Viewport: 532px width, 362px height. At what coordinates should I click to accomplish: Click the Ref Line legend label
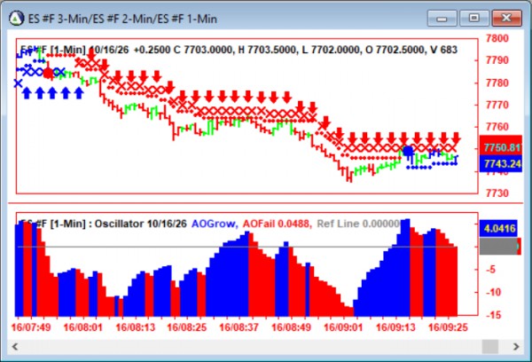click(x=358, y=224)
